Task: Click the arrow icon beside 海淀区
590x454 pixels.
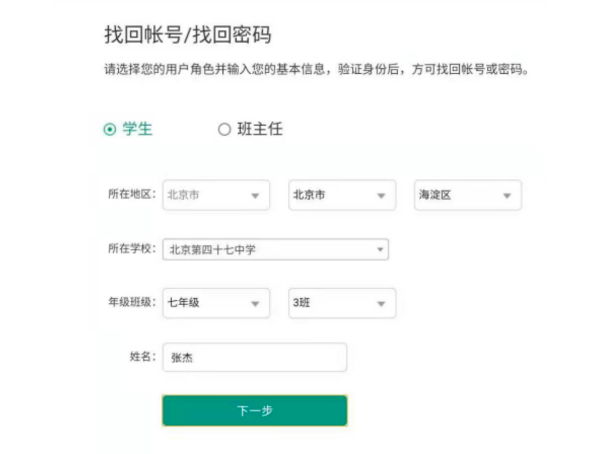Action: coord(507,196)
